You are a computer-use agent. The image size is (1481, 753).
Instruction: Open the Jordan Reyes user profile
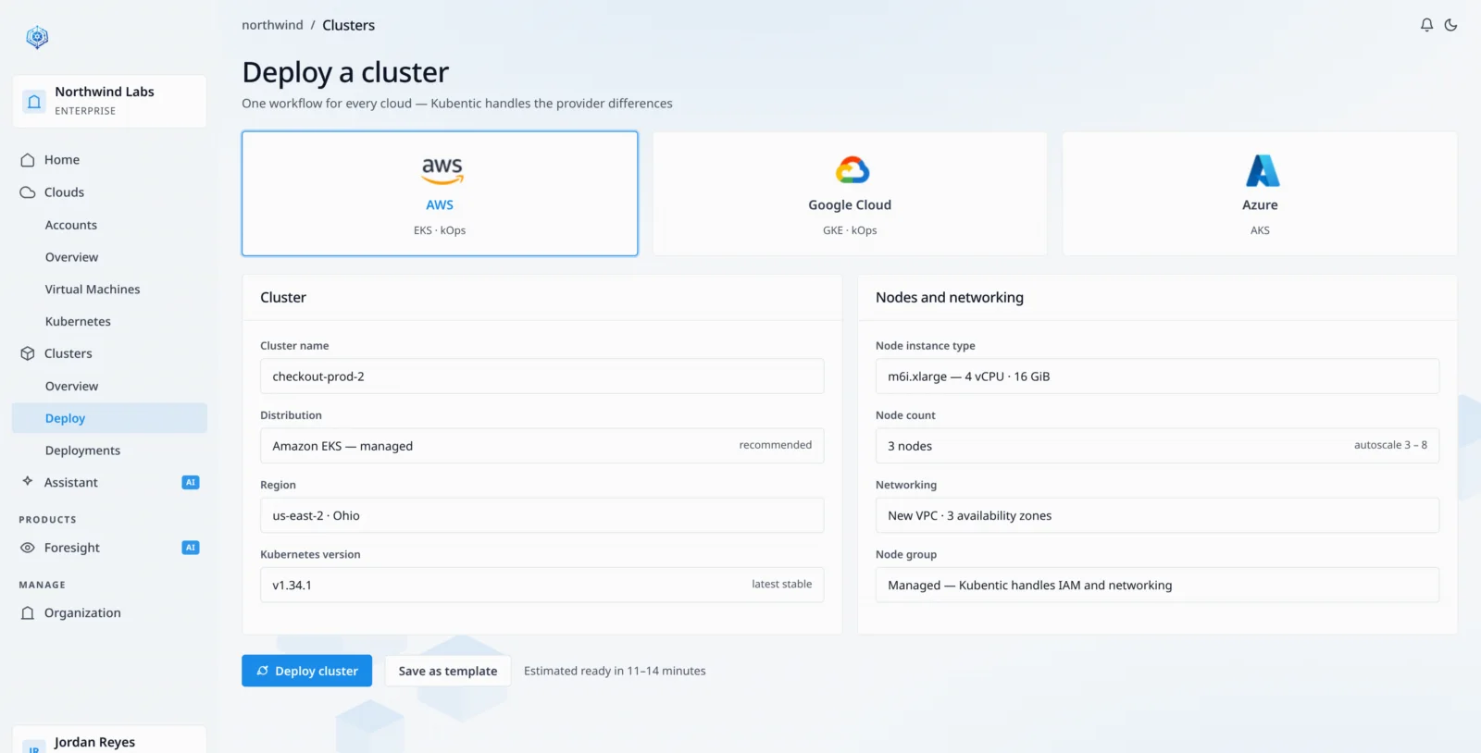click(x=109, y=740)
